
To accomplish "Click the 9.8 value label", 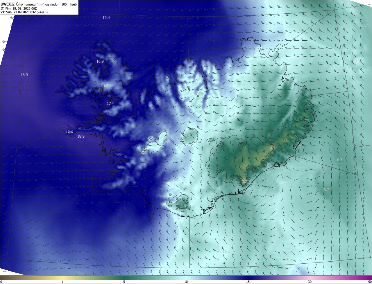I will coord(357,61).
